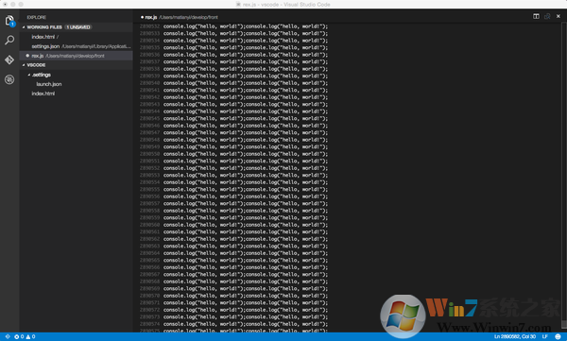This screenshot has width=567, height=341.
Task: Click the Git sync icon in status bar
Action: [8, 336]
